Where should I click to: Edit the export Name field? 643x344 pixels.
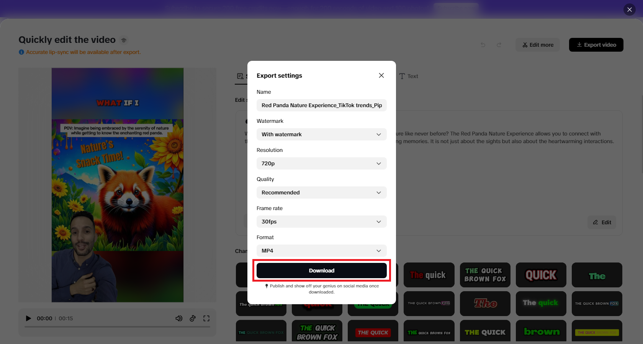(x=321, y=105)
